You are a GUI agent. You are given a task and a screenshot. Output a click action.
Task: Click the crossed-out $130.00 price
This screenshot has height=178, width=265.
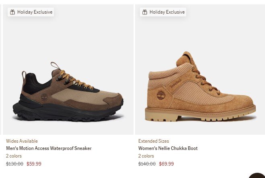click(x=14, y=164)
